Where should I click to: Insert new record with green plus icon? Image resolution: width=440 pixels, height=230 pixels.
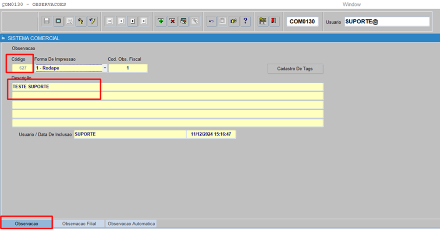(161, 21)
